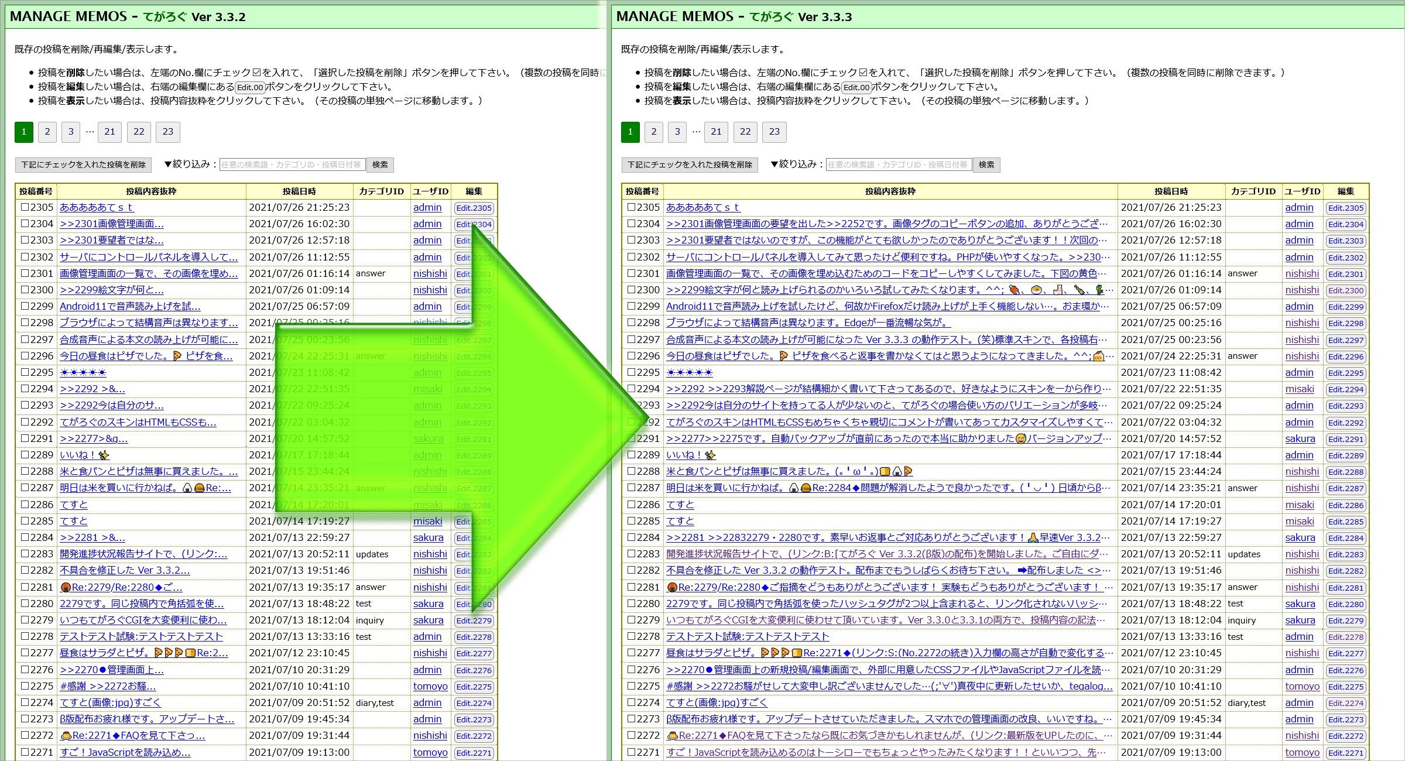Viewport: 1405px width, 761px height.
Task: Go to page 21 in right panel pagination
Action: pos(716,132)
